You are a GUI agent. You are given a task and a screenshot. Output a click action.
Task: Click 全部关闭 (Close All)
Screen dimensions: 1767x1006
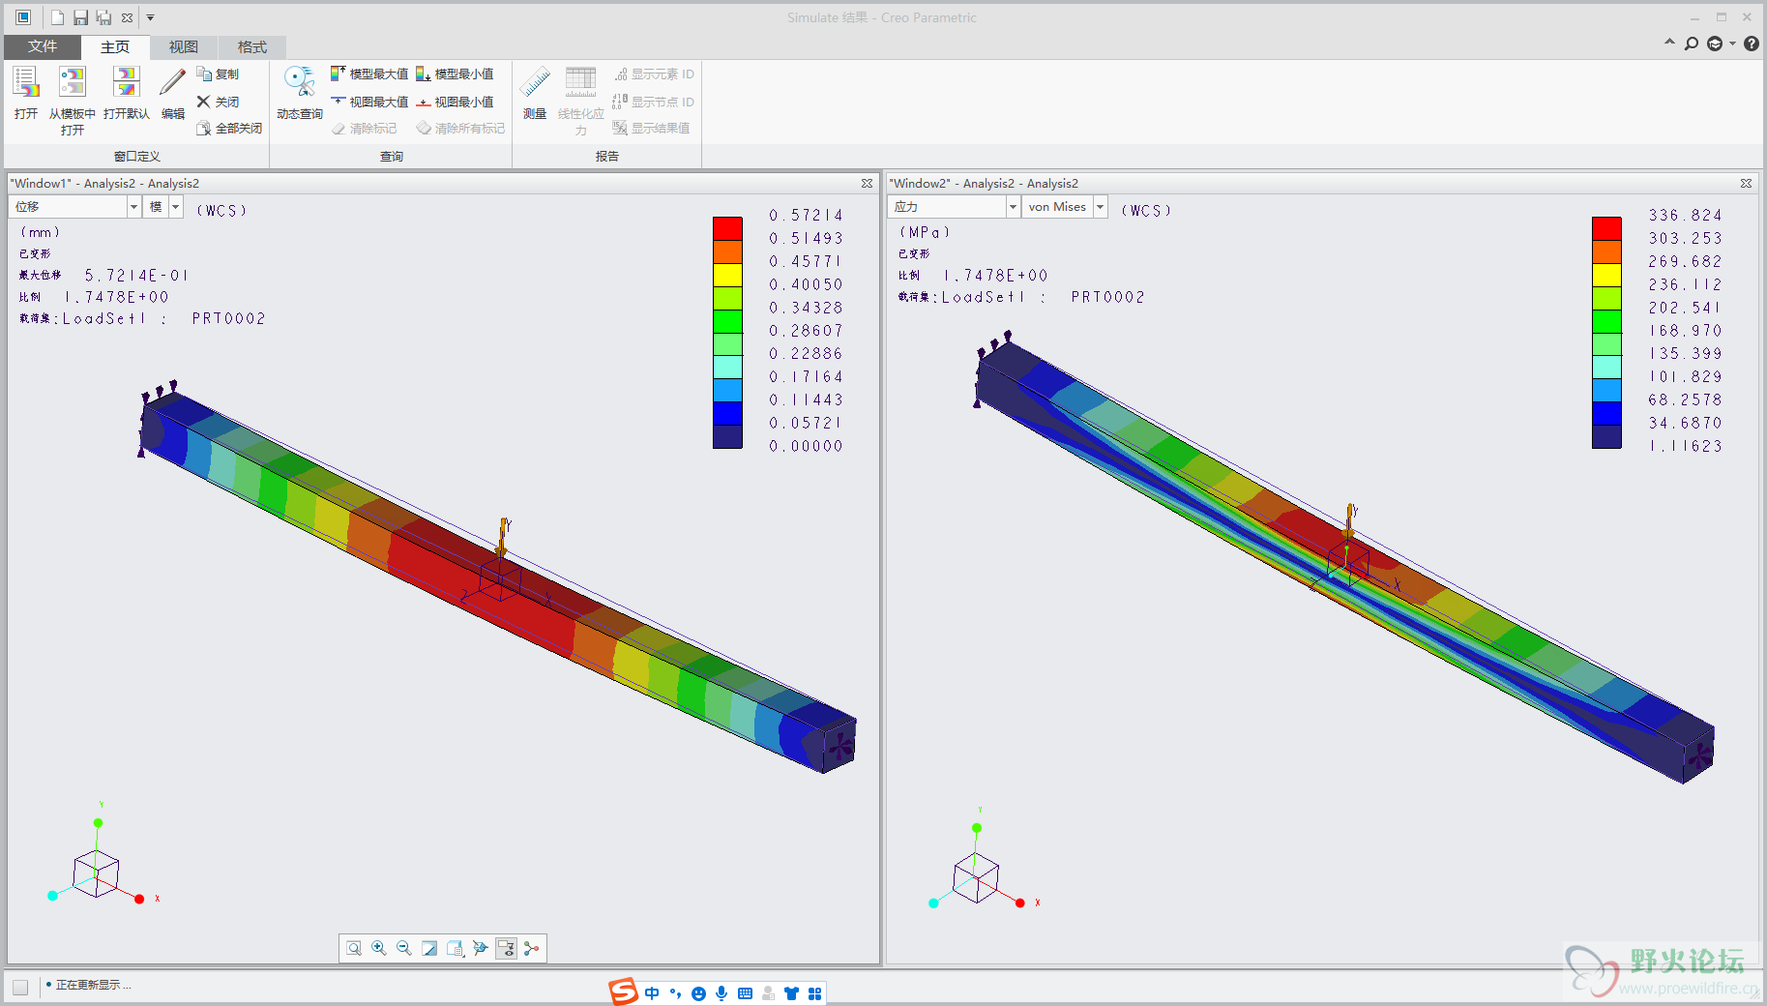[229, 128]
